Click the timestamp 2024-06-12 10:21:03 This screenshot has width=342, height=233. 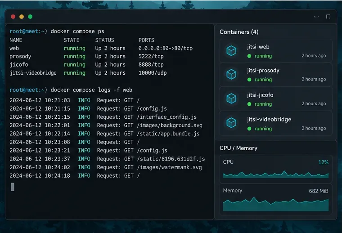point(40,100)
